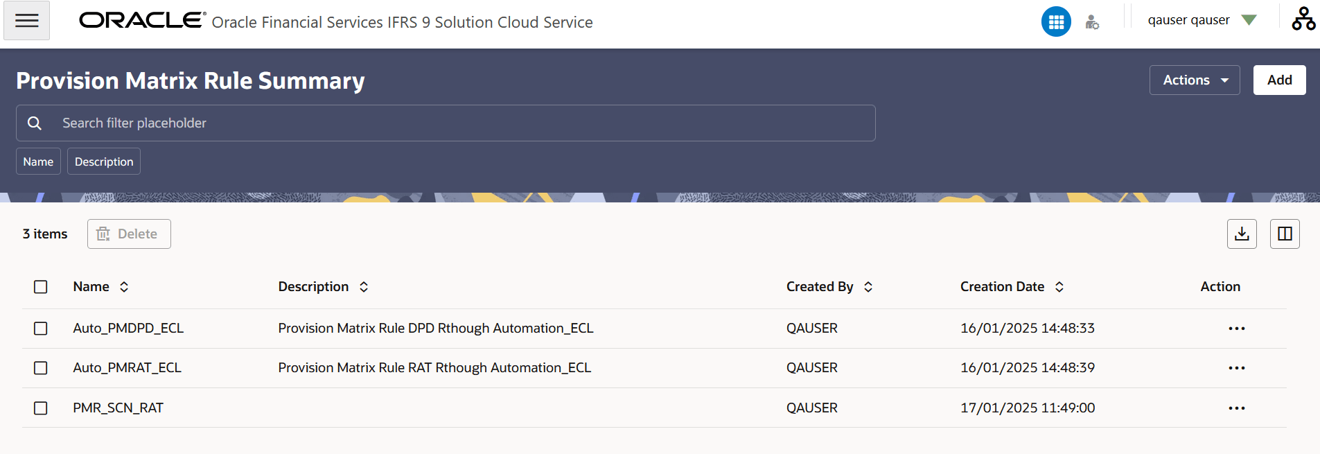Viewport: 1320px width, 454px height.
Task: Focus the search filter field
Action: (x=446, y=123)
